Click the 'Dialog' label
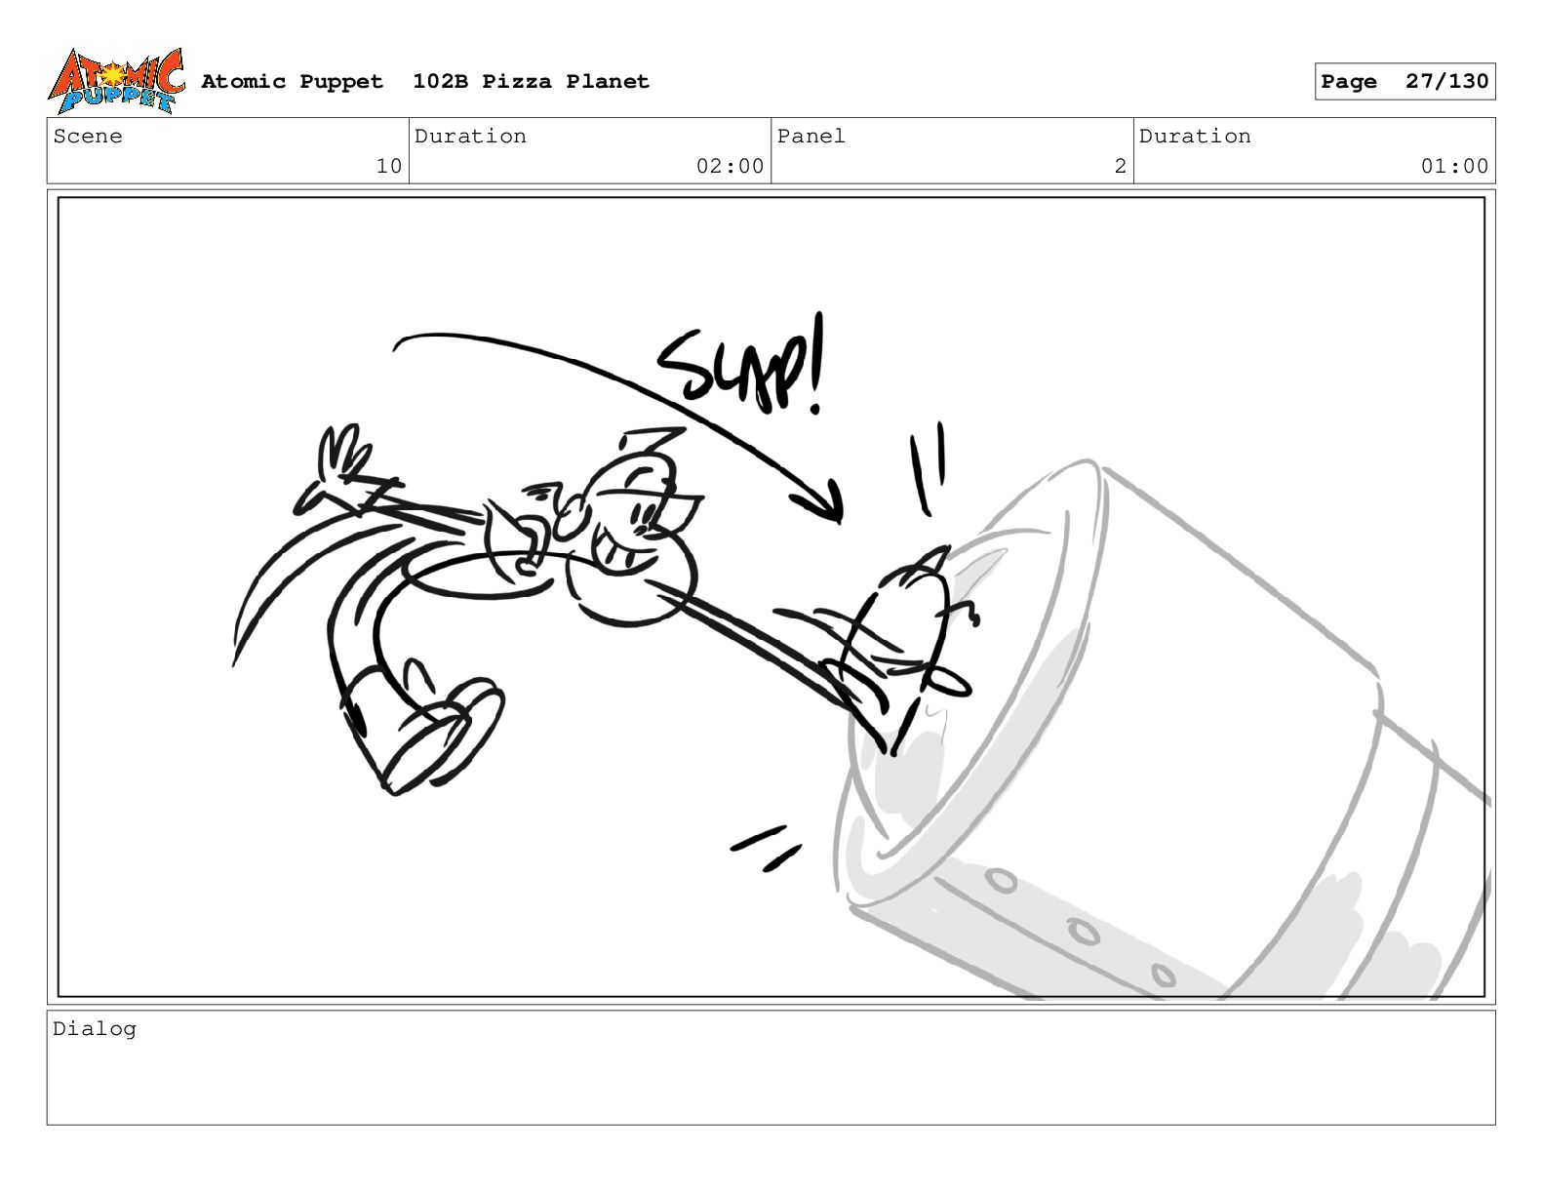 pyautogui.click(x=95, y=1028)
